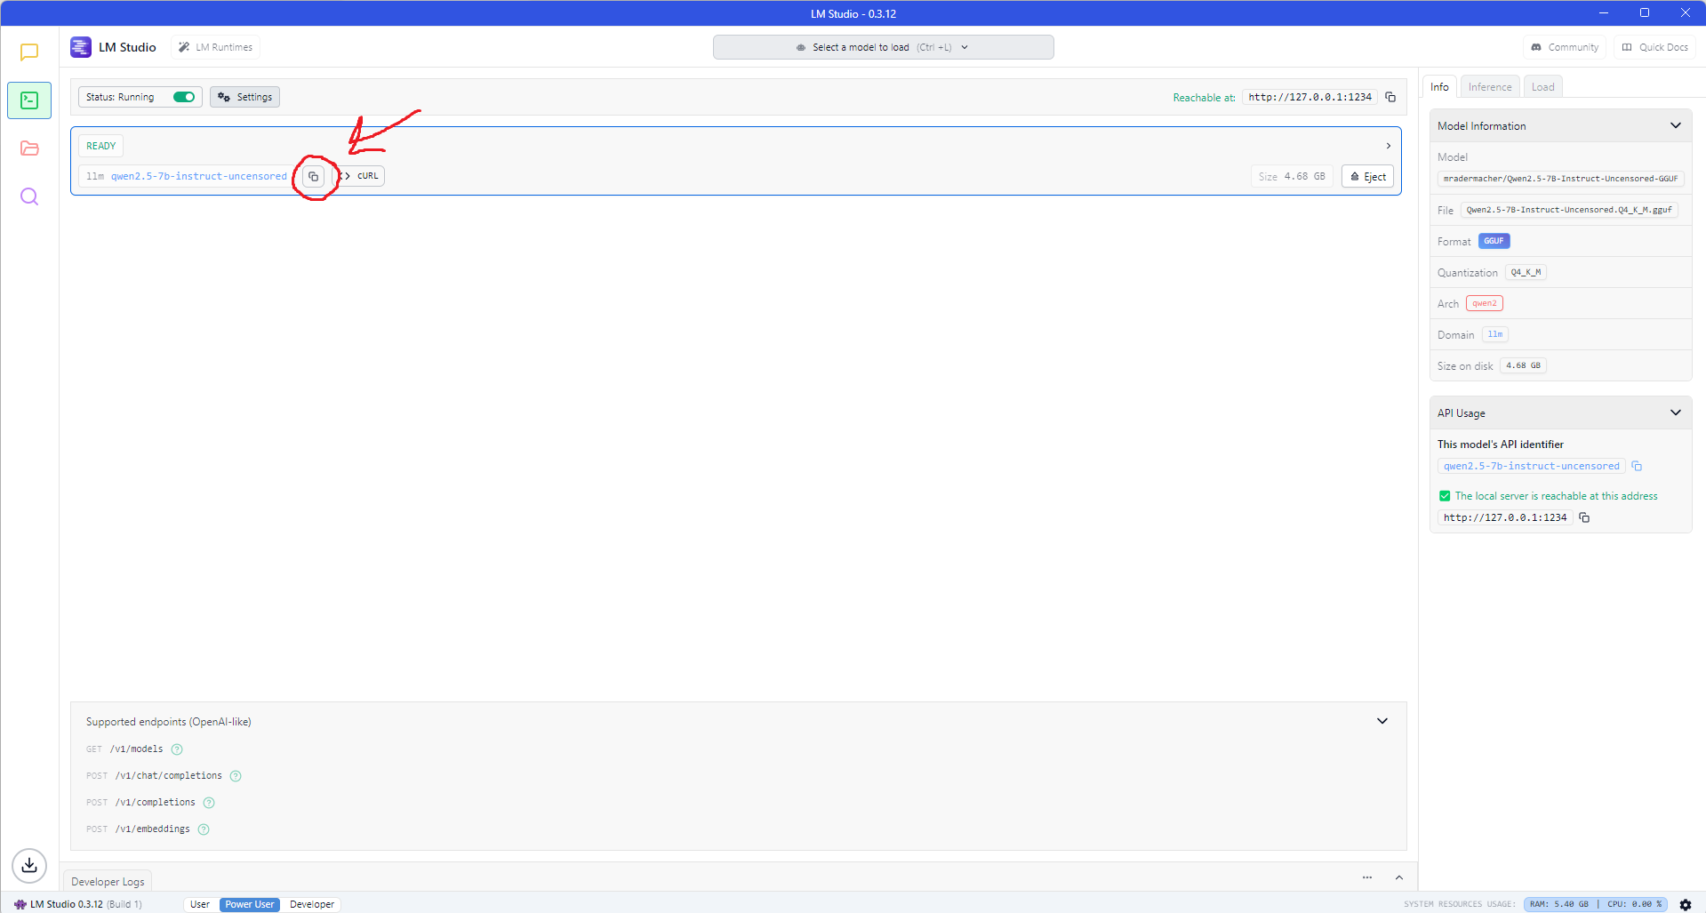Show help for POST /v1/completions endpoint
Viewport: 1706px width, 913px height.
(x=209, y=803)
